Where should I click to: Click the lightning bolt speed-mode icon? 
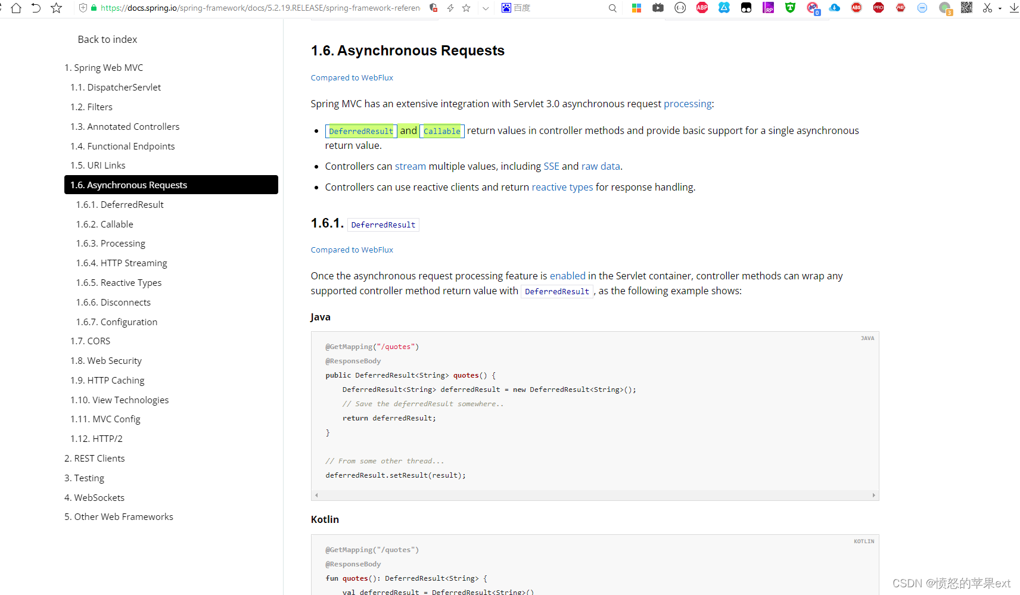[x=450, y=8]
